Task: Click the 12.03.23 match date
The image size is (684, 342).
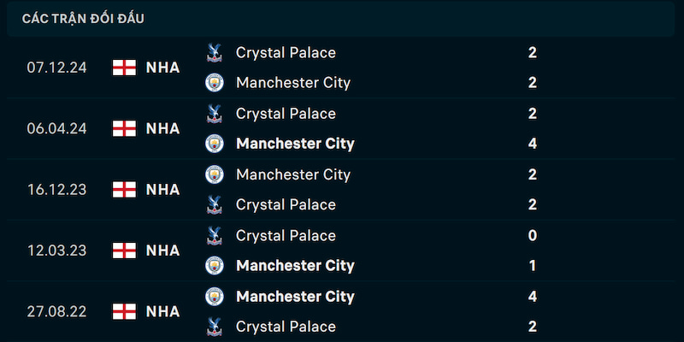Action: click(x=56, y=251)
